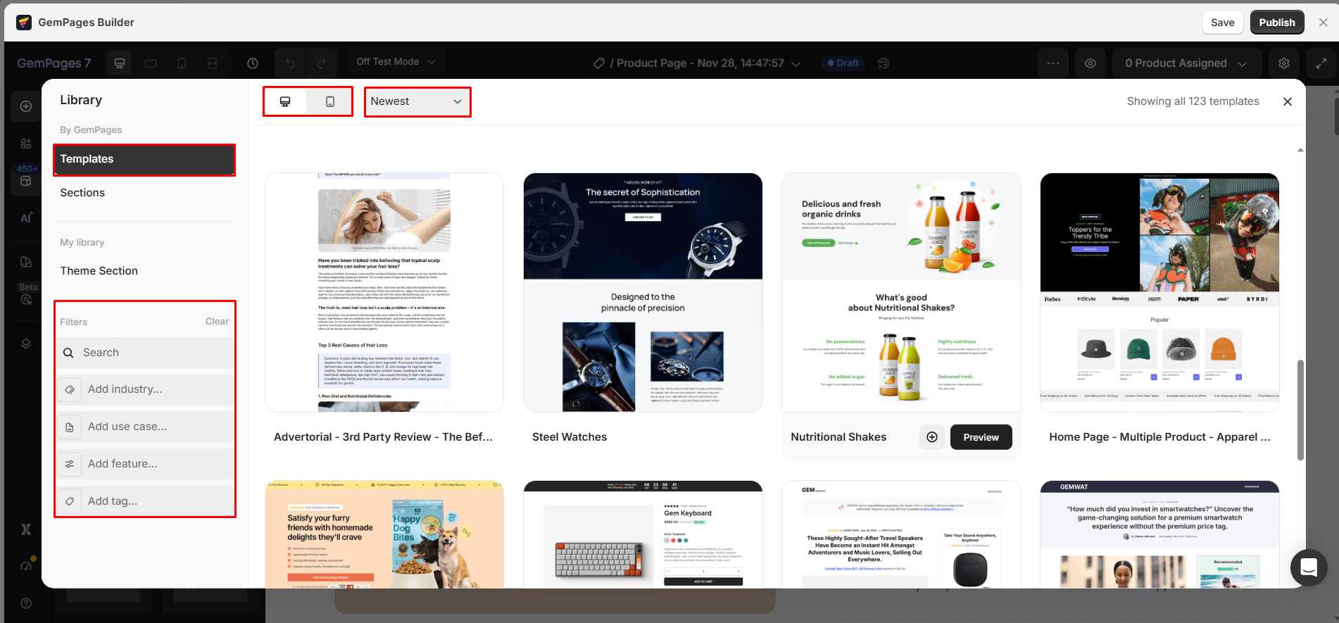This screenshot has width=1339, height=623.
Task: Click the tablet device icon in editor toolbar
Action: click(151, 63)
